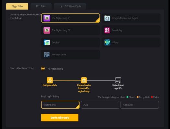
Task: Click the Bước tiếp theo button
Action: [60, 118]
